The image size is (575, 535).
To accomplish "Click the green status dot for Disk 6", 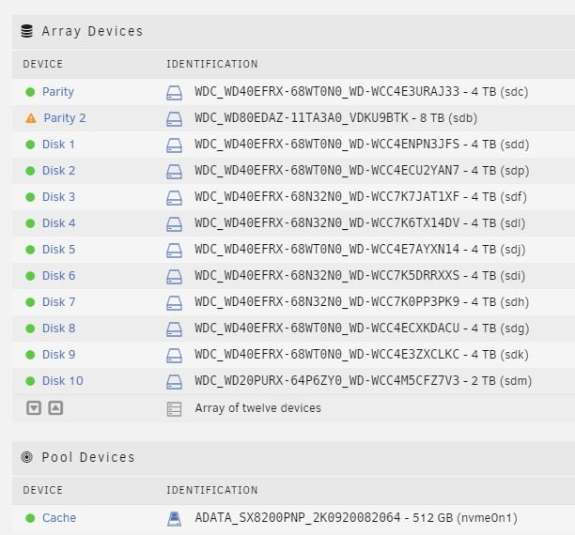I will [30, 276].
